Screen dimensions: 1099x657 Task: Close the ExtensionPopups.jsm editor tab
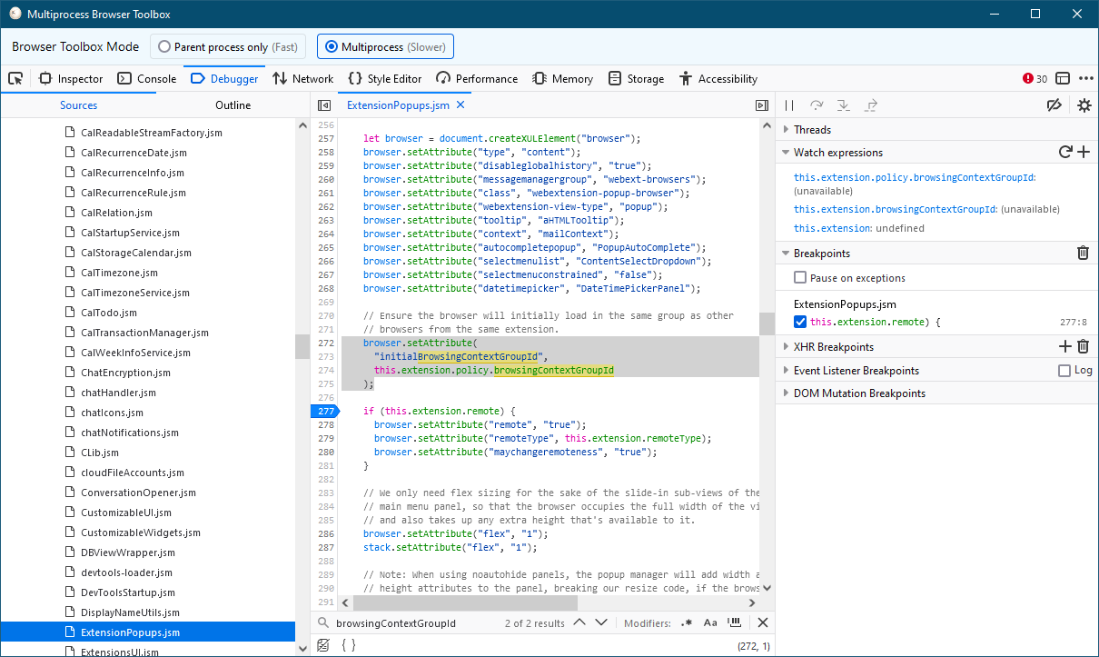coord(460,105)
